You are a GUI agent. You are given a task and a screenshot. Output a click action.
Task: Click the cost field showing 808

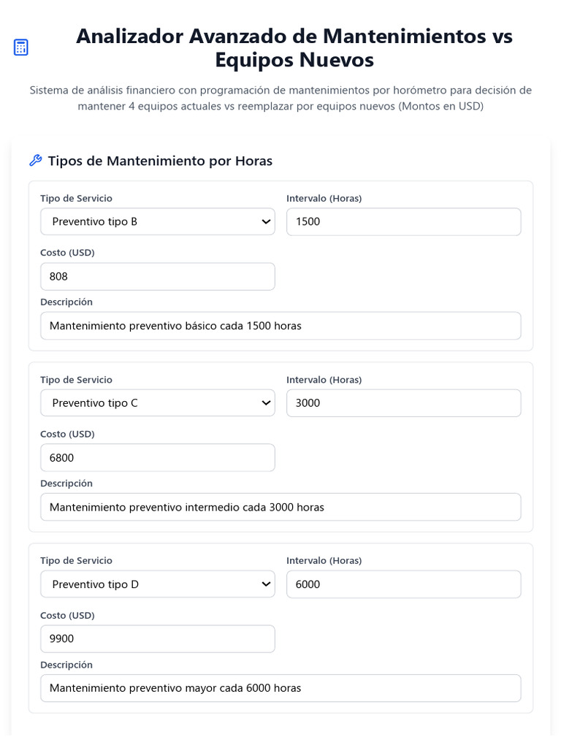pyautogui.click(x=157, y=277)
